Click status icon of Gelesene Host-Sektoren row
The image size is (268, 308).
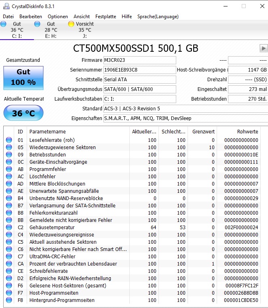click(x=9, y=285)
